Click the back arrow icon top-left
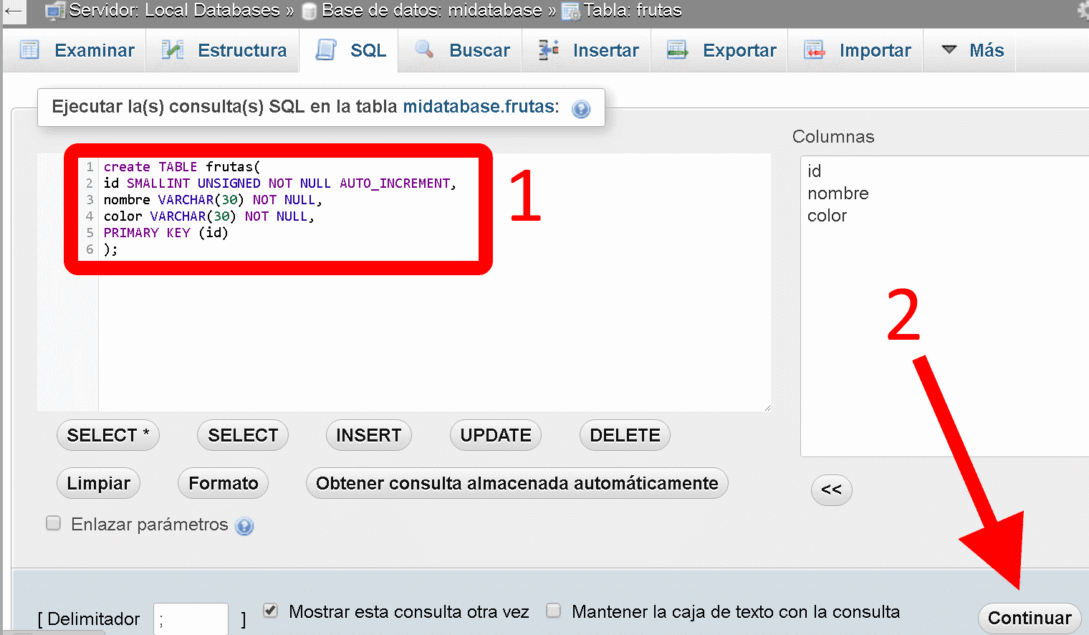 (14, 11)
